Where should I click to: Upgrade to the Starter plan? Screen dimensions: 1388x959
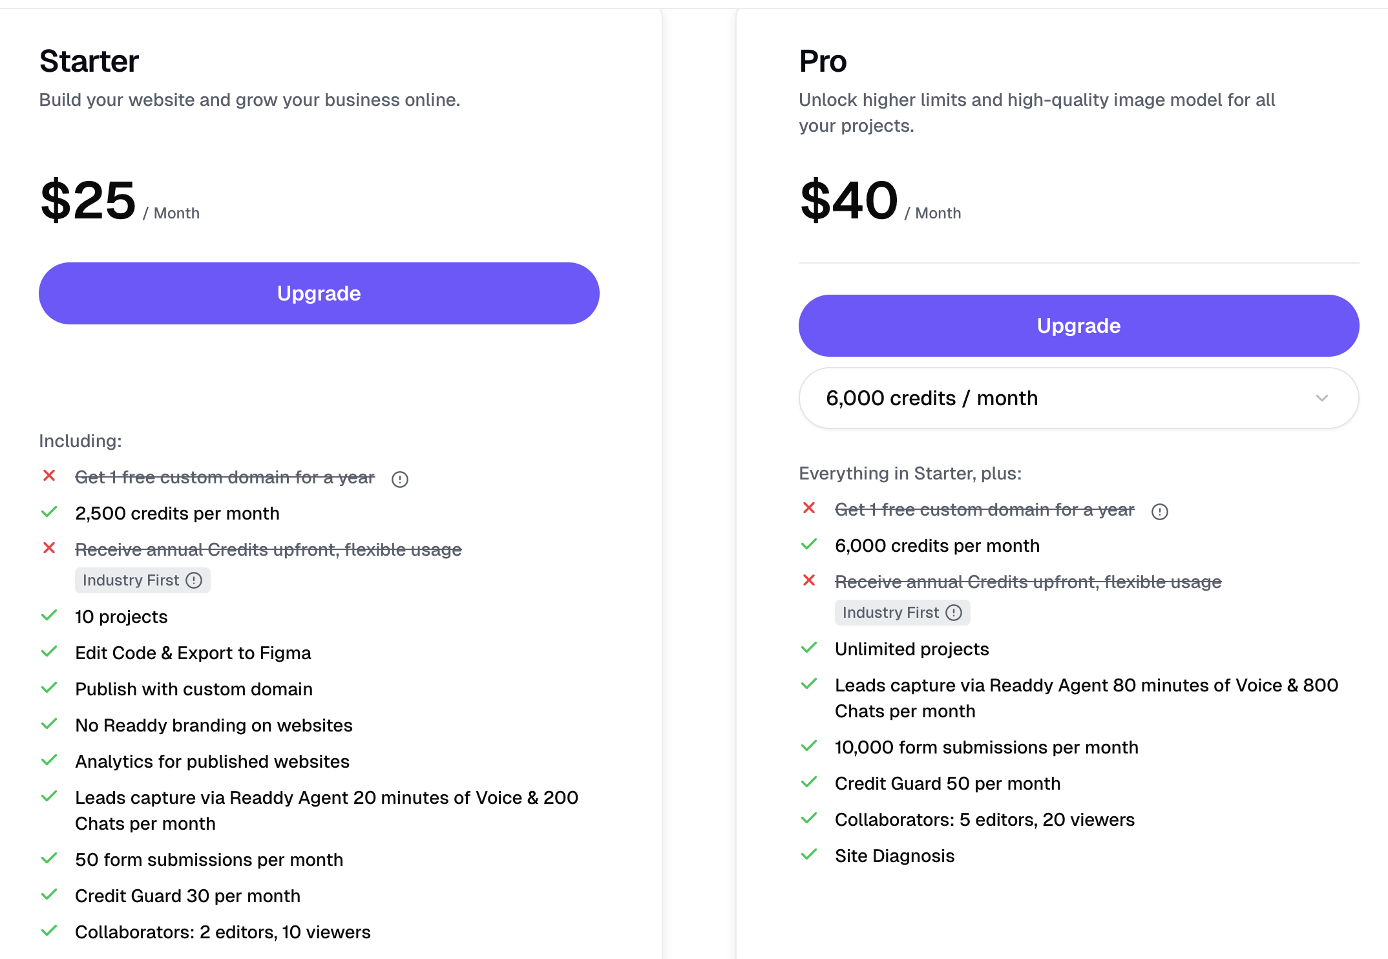[x=319, y=293]
